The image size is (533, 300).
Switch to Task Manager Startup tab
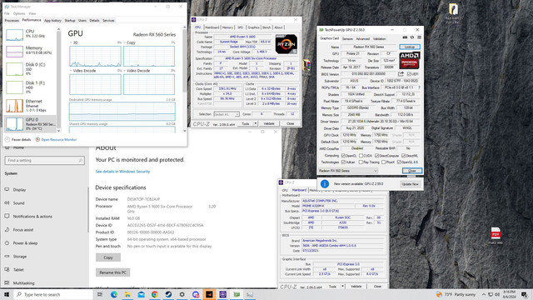coord(70,20)
